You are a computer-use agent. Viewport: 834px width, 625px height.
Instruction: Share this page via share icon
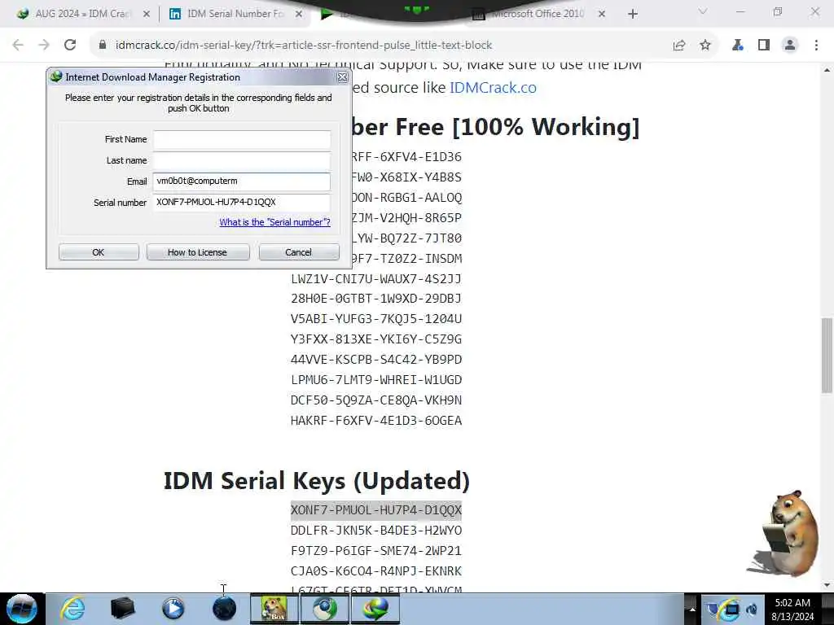tap(679, 46)
